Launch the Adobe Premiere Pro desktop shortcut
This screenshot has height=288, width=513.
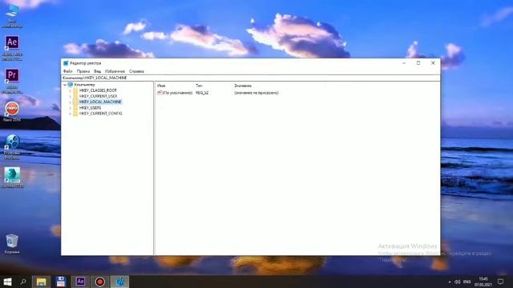click(x=12, y=81)
